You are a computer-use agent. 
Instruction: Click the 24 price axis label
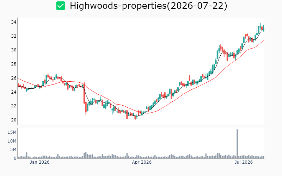tap(14, 92)
